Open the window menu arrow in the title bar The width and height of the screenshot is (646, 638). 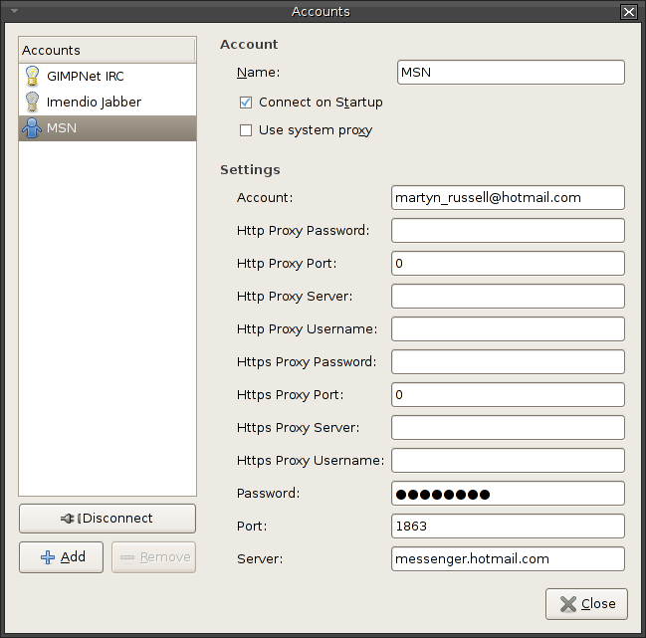coord(14,11)
